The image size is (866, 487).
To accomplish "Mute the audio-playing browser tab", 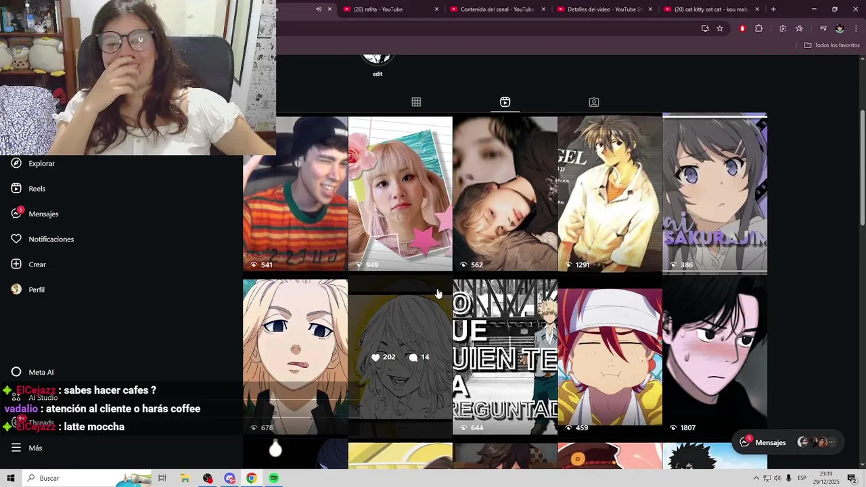I will point(319,9).
